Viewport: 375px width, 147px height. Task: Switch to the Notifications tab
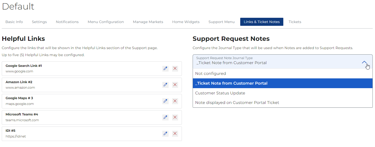coord(67,22)
